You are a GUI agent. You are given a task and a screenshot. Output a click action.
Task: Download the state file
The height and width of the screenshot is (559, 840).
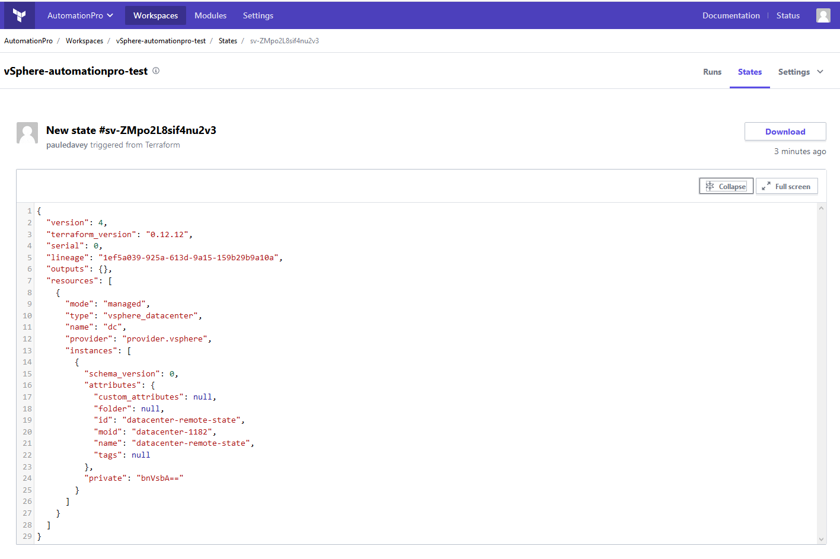785,132
